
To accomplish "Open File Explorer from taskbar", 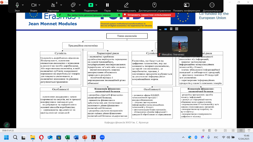I will pos(32,137).
